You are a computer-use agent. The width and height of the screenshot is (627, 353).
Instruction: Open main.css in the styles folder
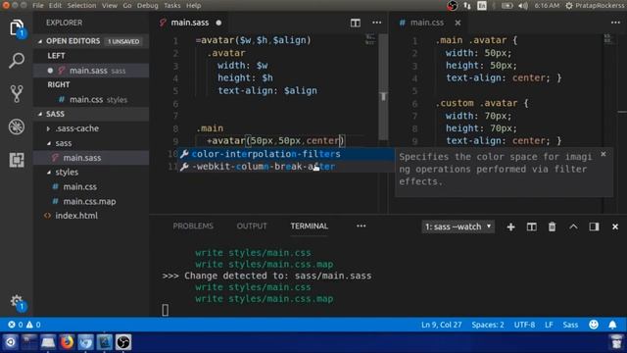pyautogui.click(x=91, y=187)
